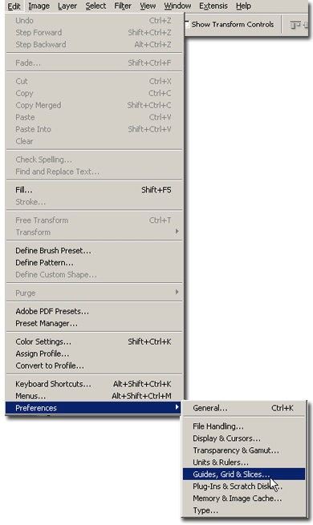Click the Paste Into entry
Screen dimensions: 313x525
click(94, 129)
